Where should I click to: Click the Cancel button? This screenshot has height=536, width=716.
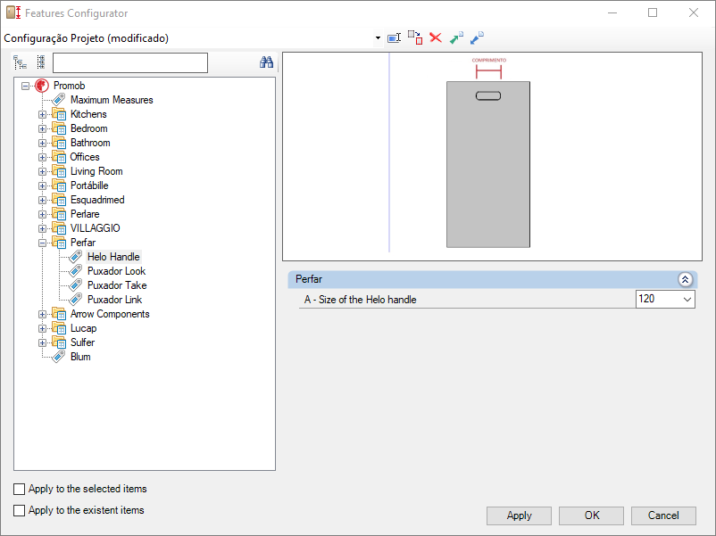click(663, 515)
